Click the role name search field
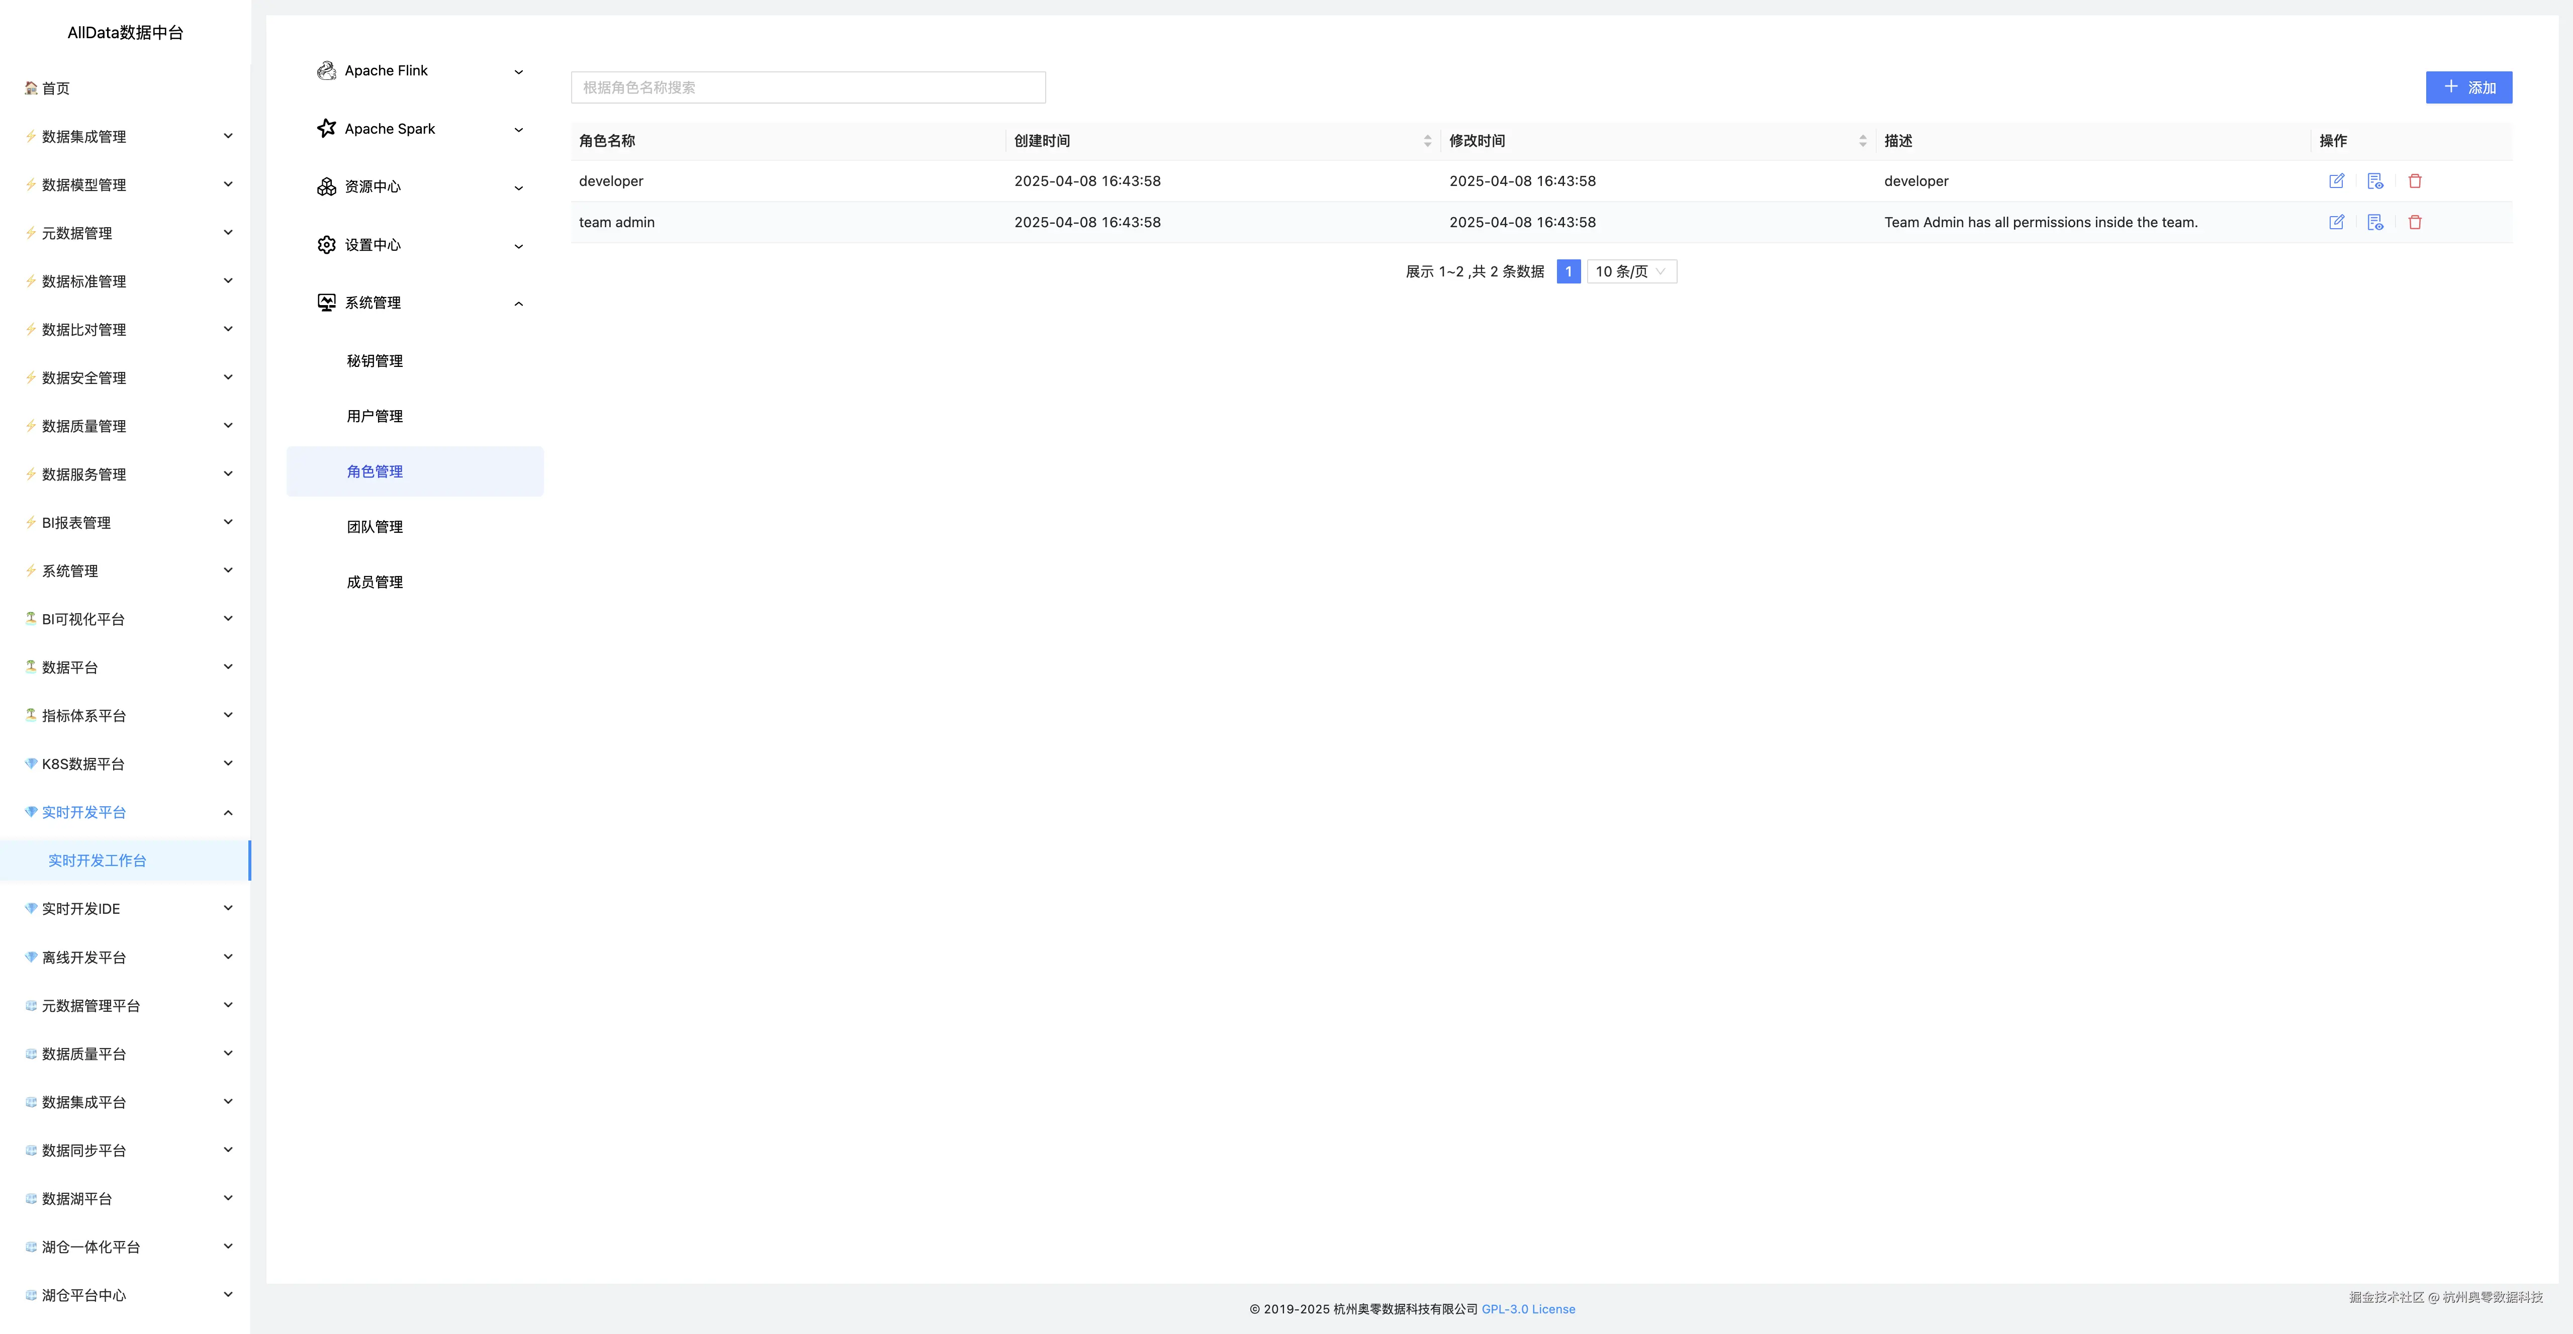Viewport: 2573px width, 1334px height. (808, 88)
